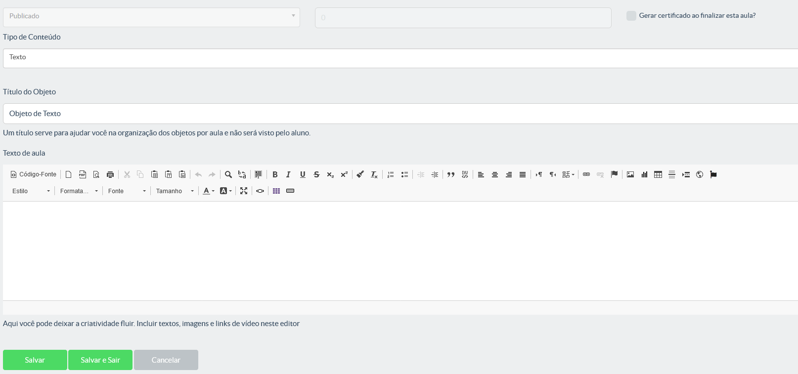798x374 pixels.
Task: Focus the Título do Objeto input field
Action: pyautogui.click(x=400, y=114)
